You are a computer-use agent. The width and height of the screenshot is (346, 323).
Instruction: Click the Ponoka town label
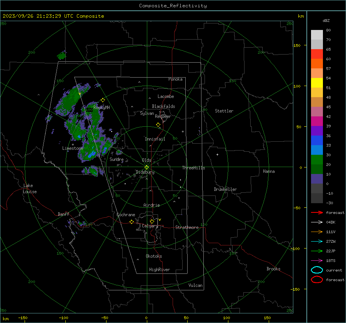(x=175, y=79)
